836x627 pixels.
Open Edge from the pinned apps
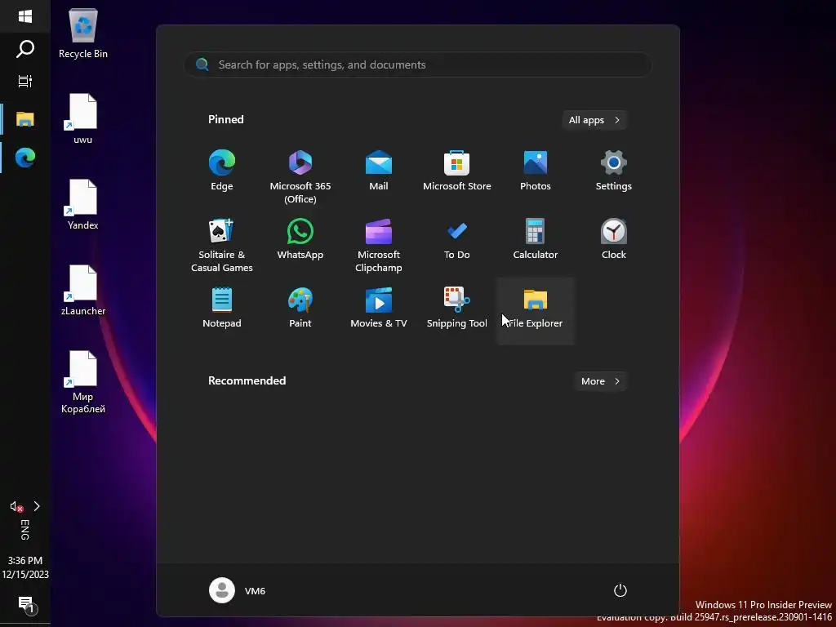(222, 171)
